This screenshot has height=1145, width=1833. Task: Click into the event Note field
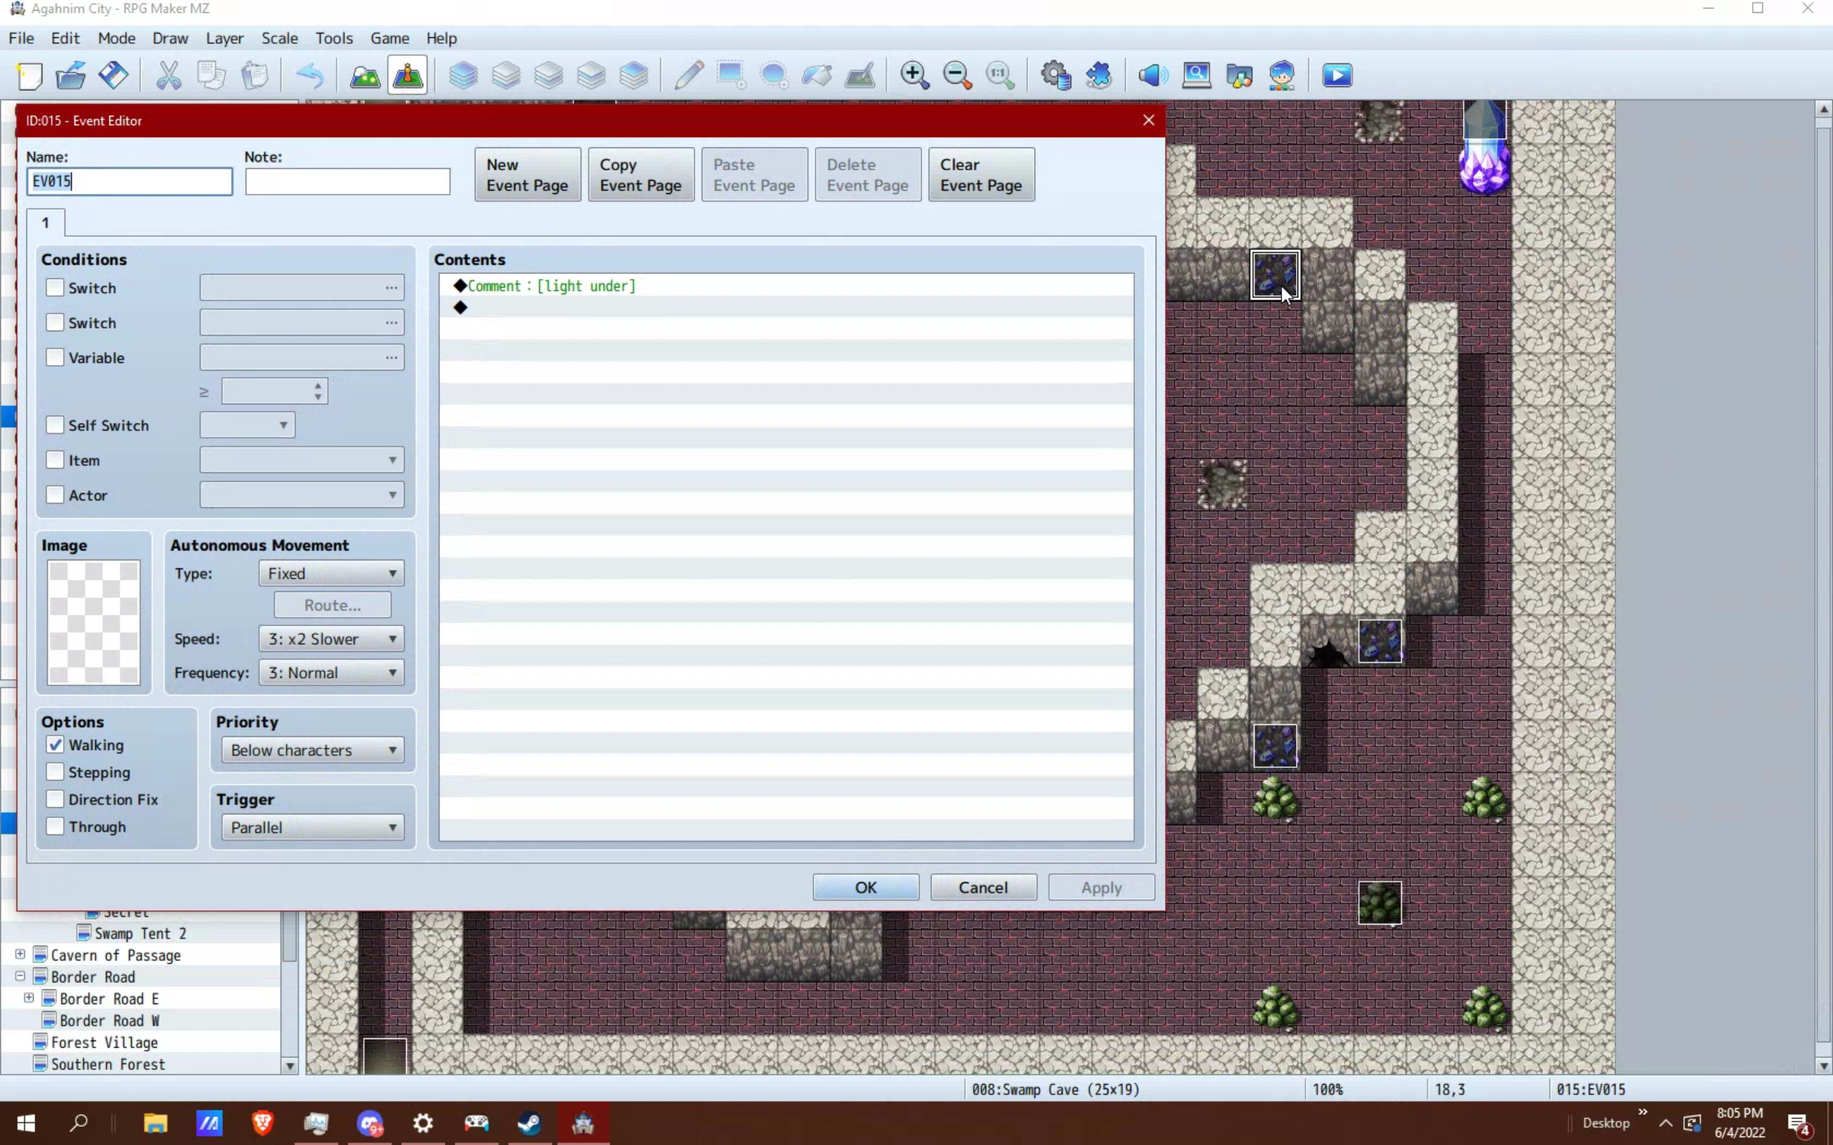[348, 181]
